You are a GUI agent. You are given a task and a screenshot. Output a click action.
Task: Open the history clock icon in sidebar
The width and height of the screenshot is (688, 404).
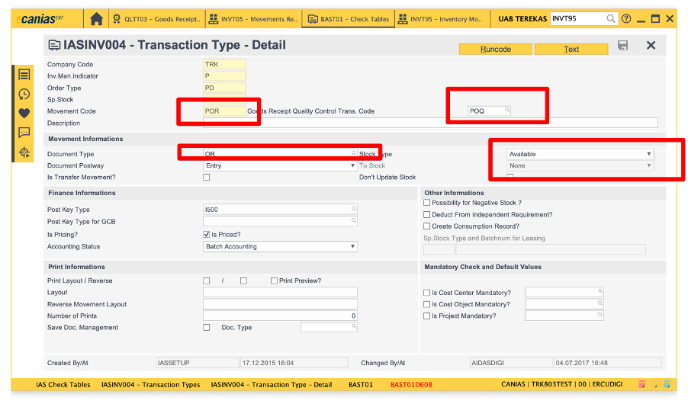pos(24,94)
